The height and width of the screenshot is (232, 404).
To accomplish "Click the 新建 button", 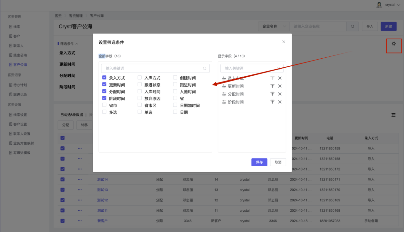I will 389,26.
